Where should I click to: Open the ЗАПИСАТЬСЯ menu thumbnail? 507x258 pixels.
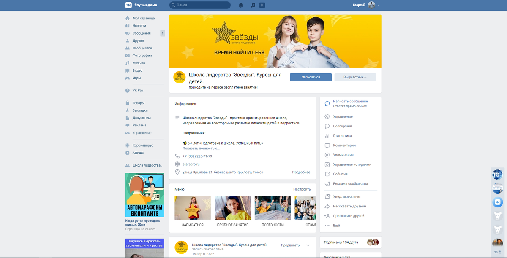(x=193, y=208)
